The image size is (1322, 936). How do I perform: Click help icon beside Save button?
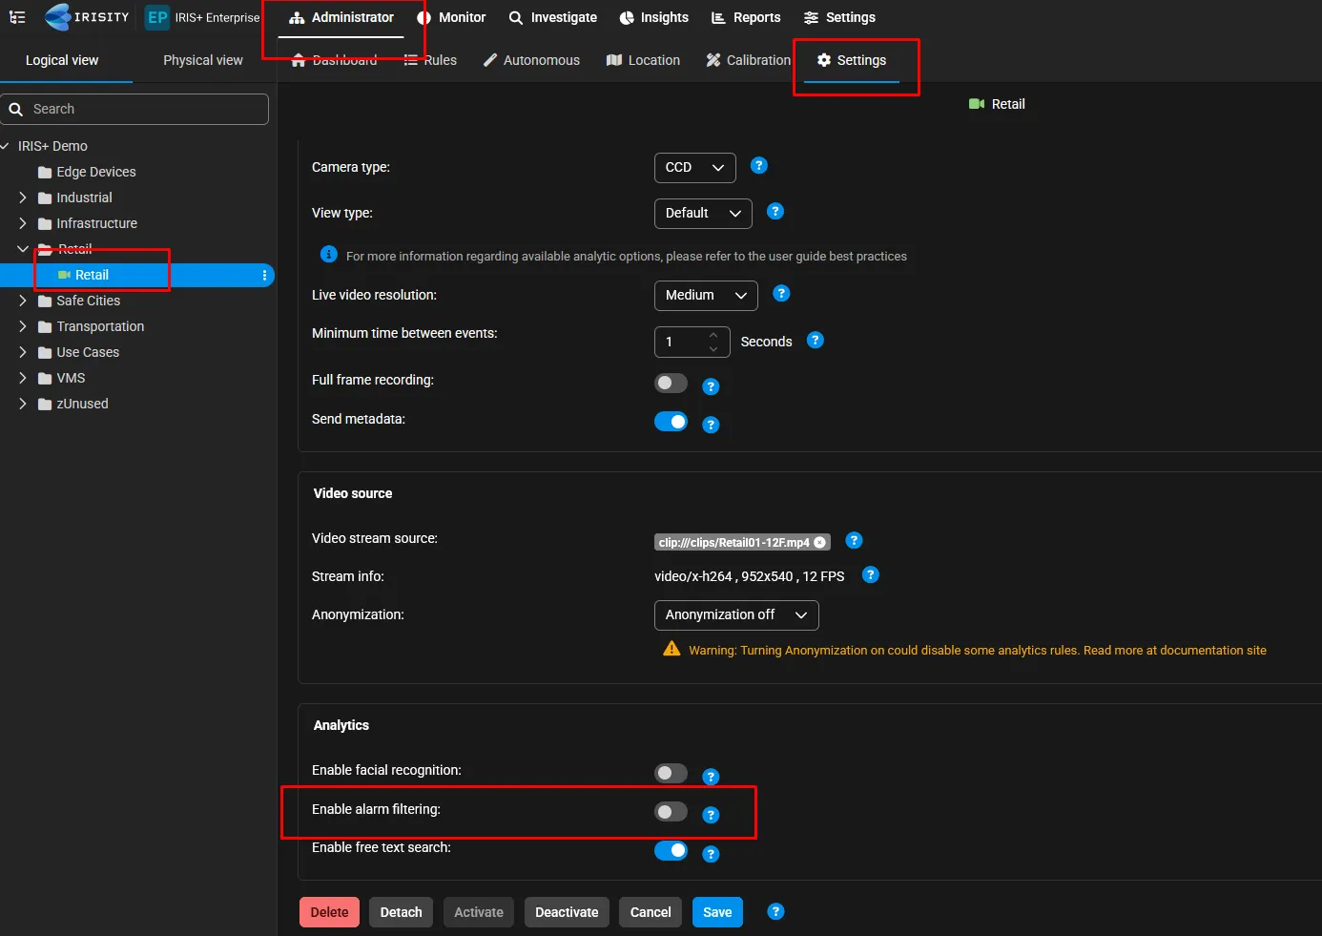point(776,911)
